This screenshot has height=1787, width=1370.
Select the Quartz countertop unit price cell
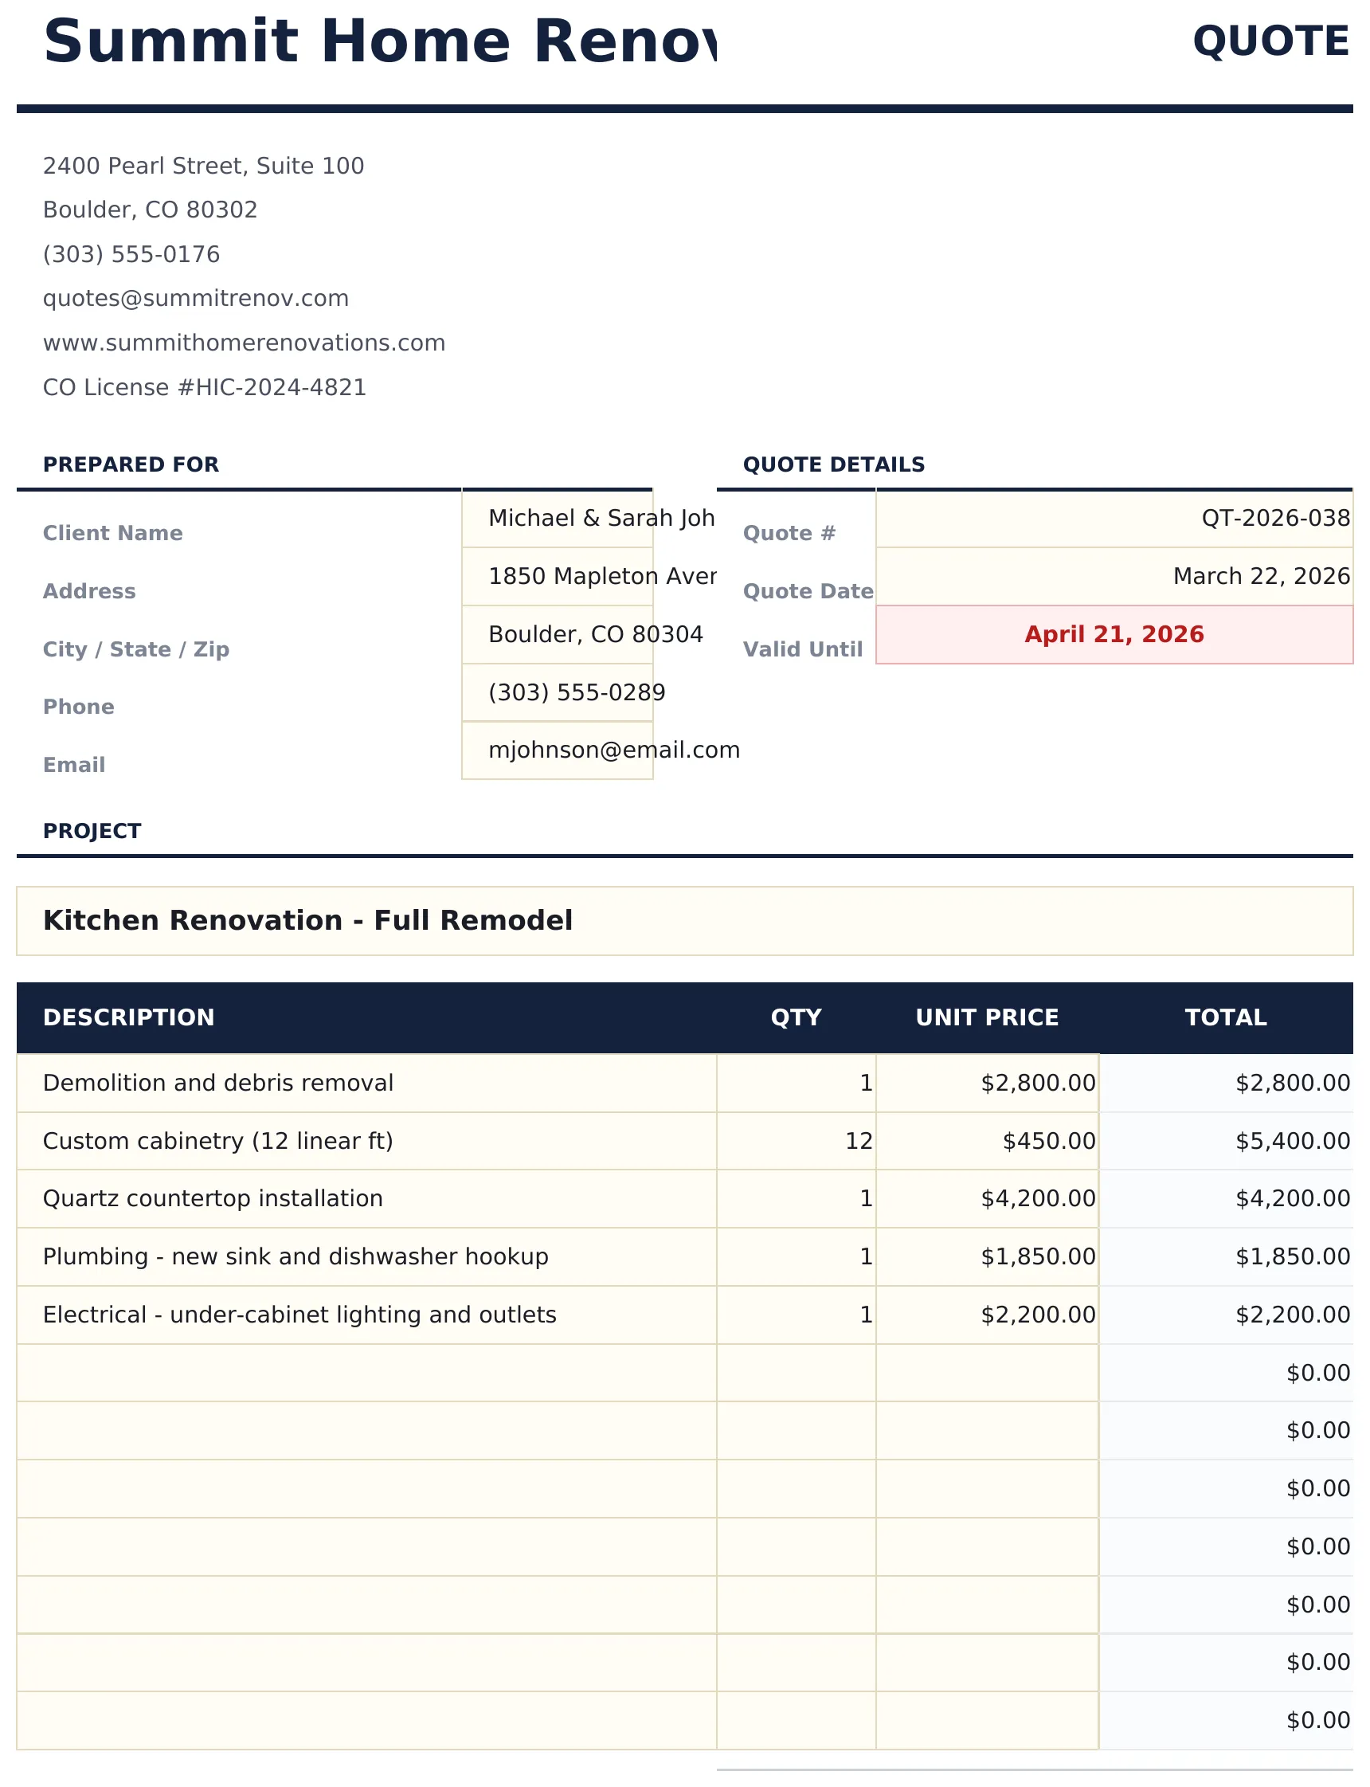coord(987,1199)
